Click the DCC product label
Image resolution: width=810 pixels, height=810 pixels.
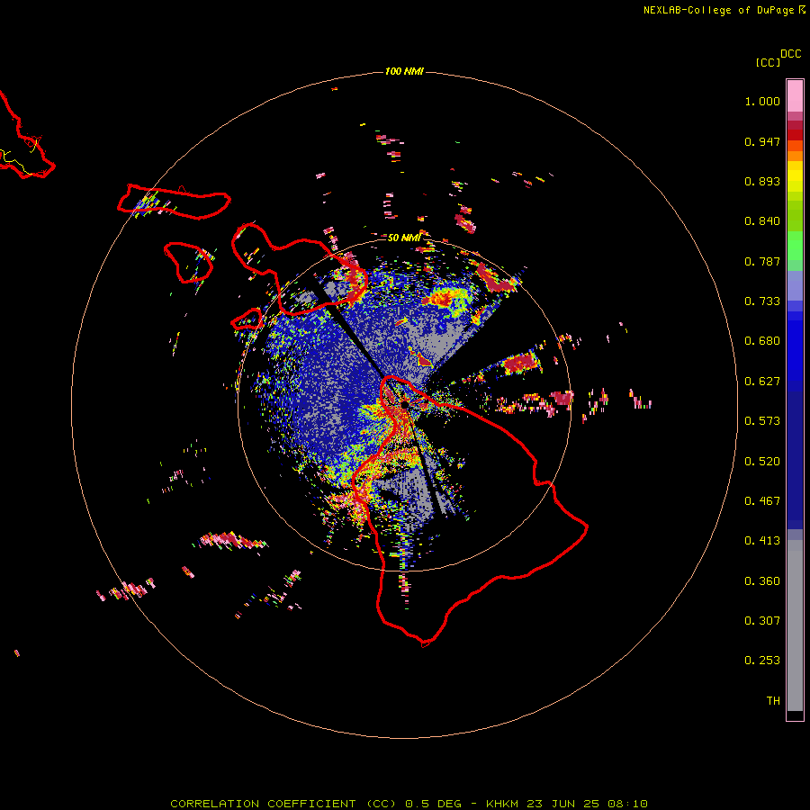click(x=791, y=54)
